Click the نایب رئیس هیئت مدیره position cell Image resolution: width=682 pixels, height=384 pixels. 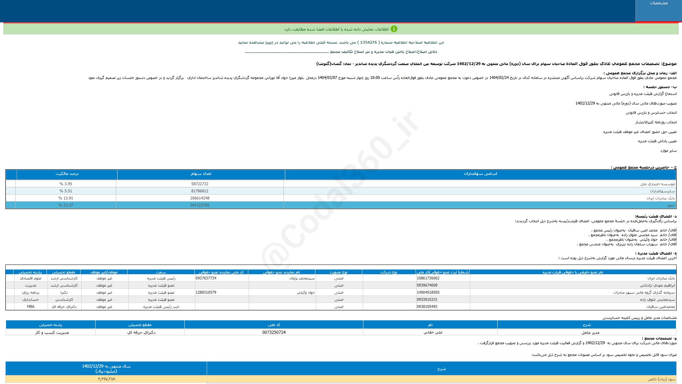161,307
